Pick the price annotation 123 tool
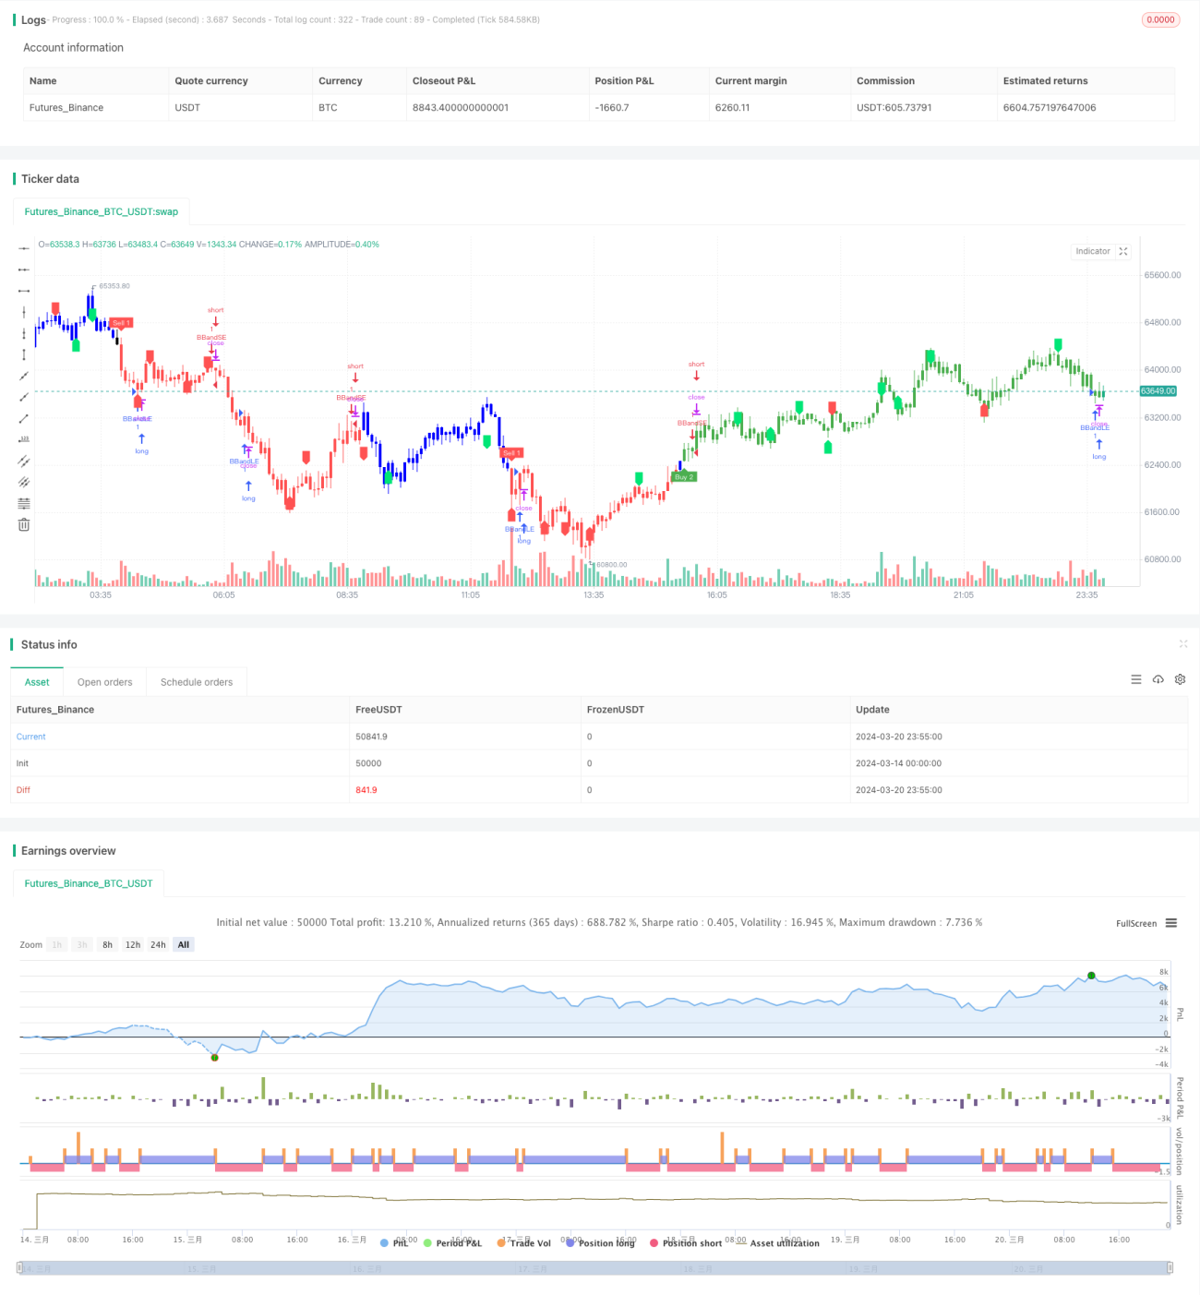The height and width of the screenshot is (1295, 1200). click(24, 439)
